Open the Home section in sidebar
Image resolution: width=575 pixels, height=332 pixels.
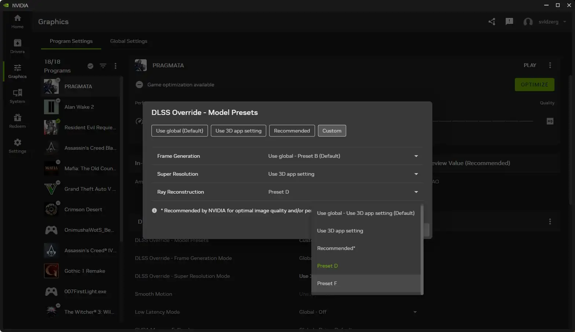pos(17,22)
